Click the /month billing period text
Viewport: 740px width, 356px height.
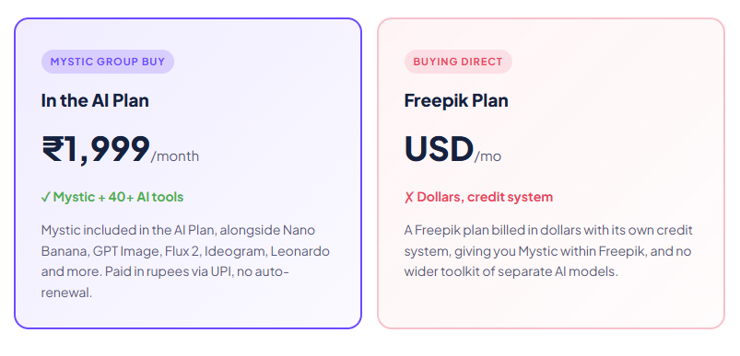point(174,156)
